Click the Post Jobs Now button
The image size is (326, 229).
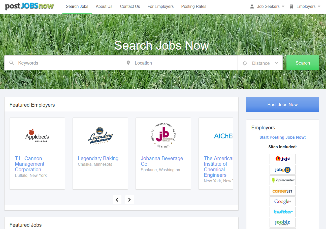point(282,104)
